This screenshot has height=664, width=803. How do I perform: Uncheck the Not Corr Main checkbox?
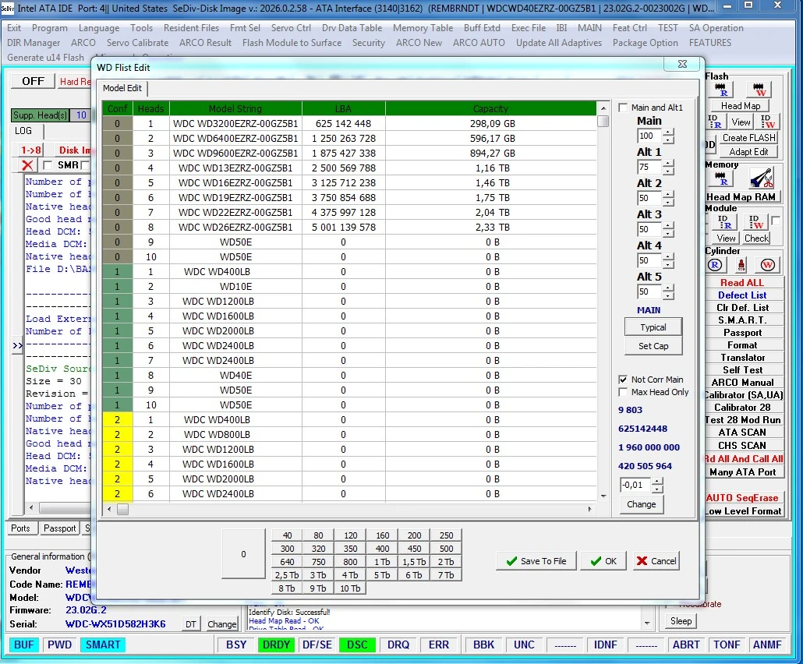[623, 380]
